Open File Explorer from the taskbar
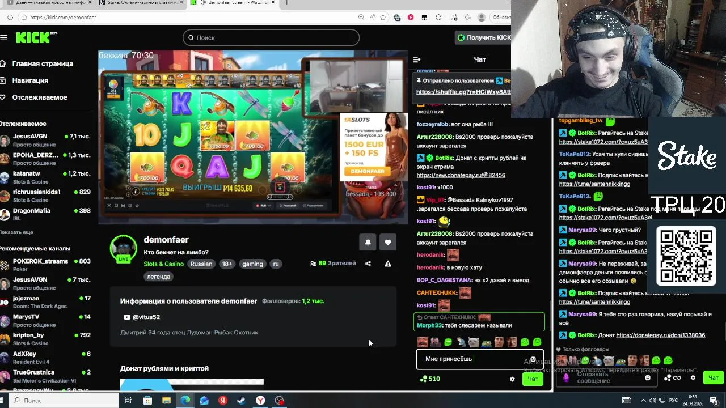Viewport: 726px width, 408px height. [166, 401]
